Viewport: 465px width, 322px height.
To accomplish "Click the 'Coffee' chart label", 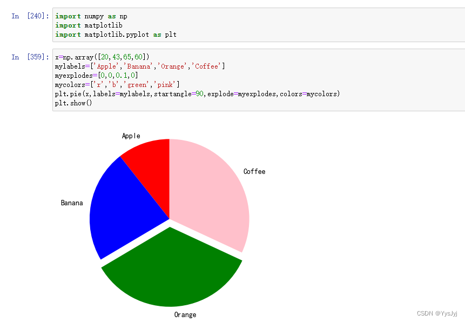I will click(x=254, y=172).
